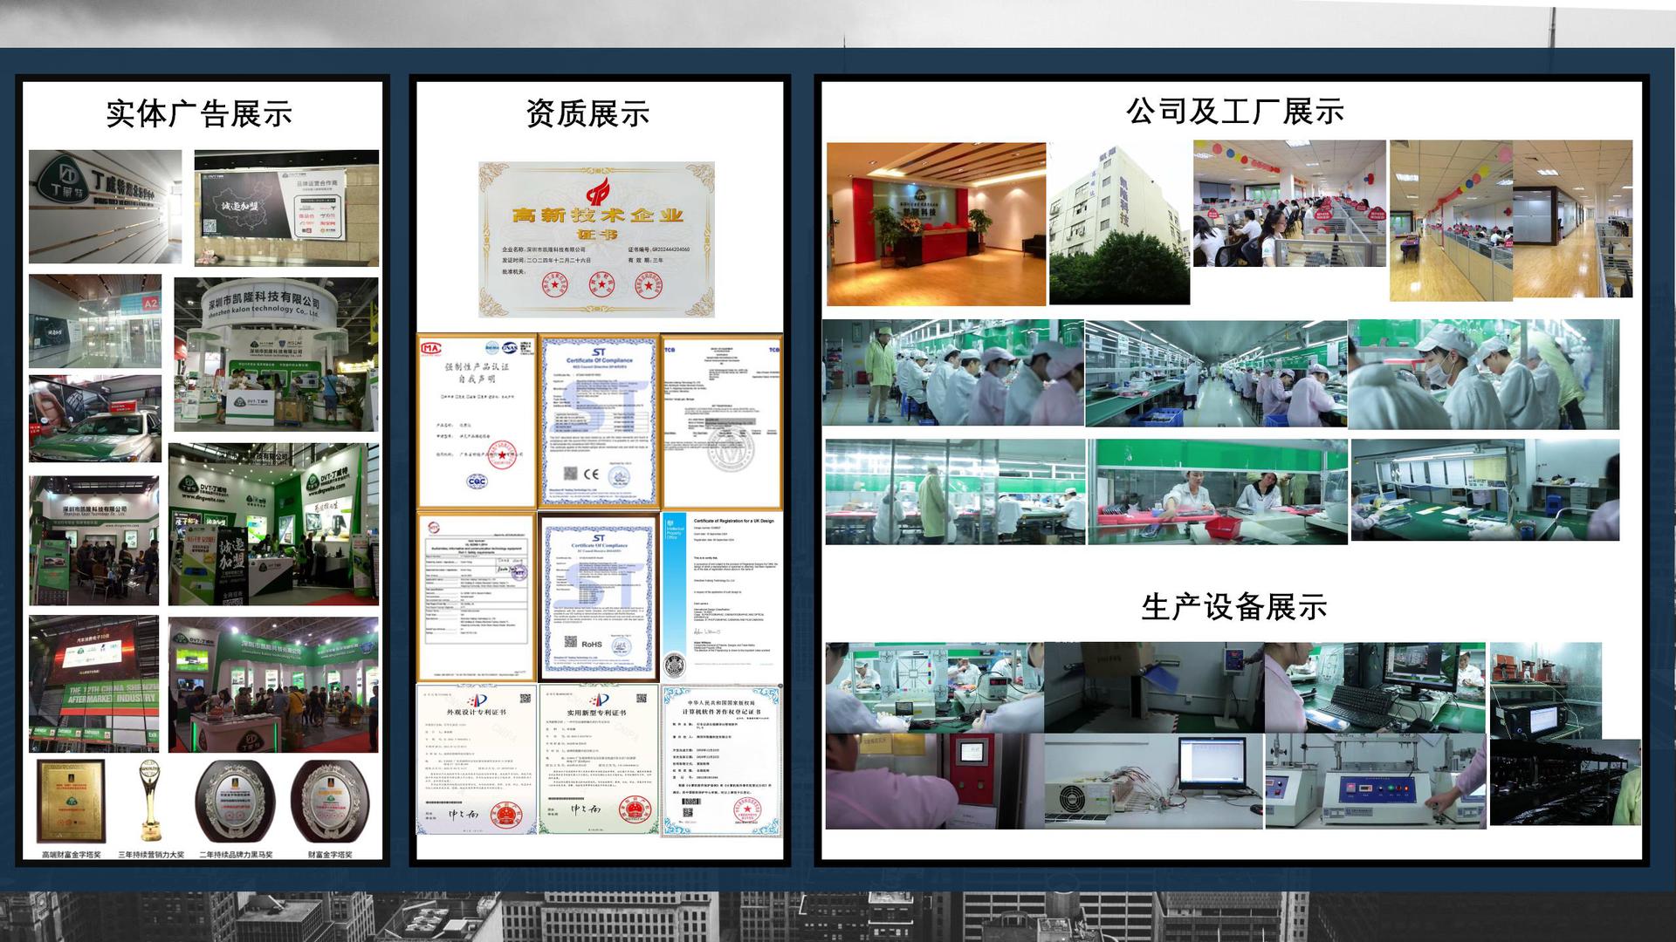Click the golden trophy 三年持续营销力大奖
Viewport: 1676px width, 942px height.
[x=150, y=801]
